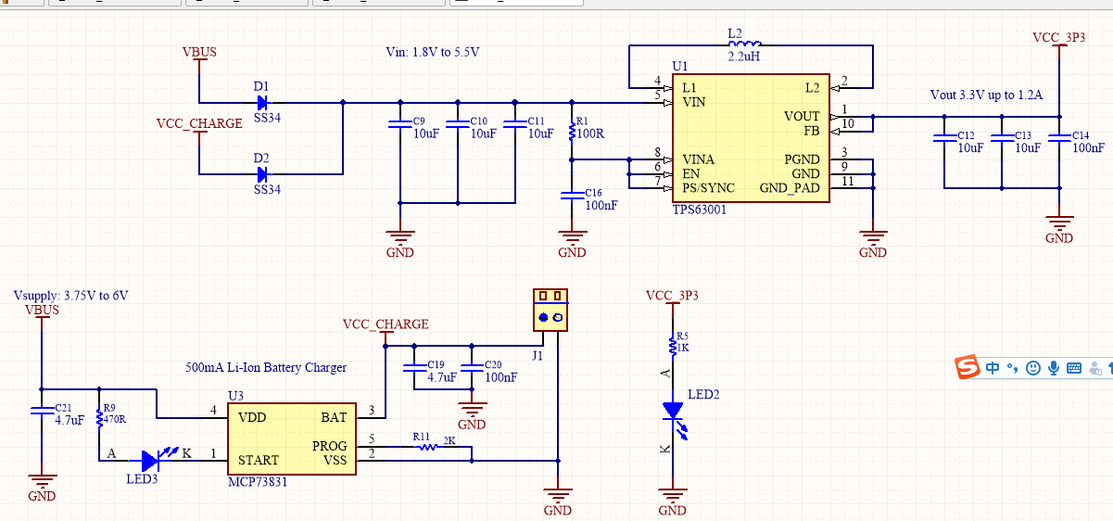Image resolution: width=1113 pixels, height=521 pixels.
Task: Start voice input with the microphone icon
Action: [x=1054, y=368]
